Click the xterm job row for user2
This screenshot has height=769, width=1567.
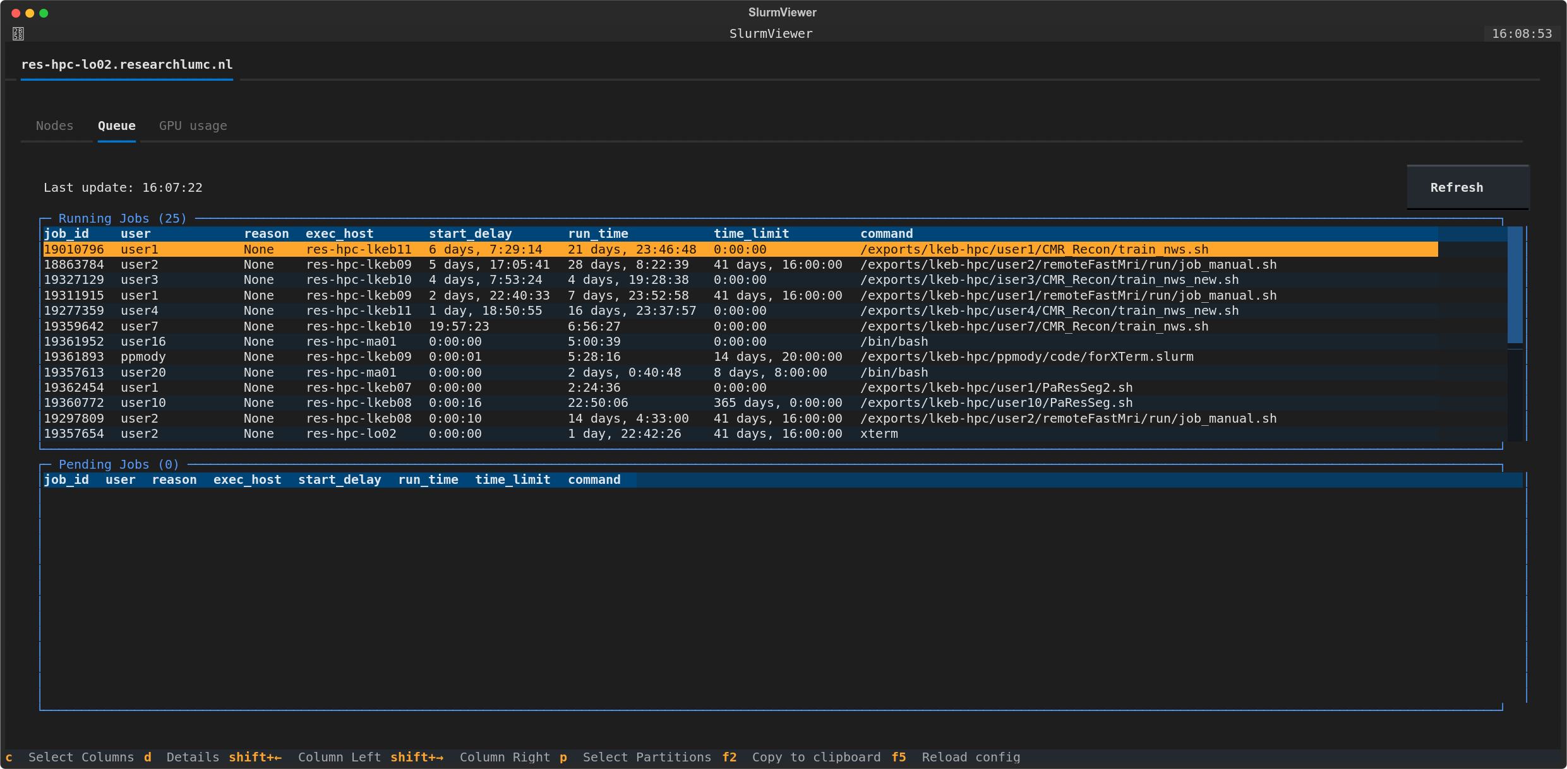tap(442, 433)
